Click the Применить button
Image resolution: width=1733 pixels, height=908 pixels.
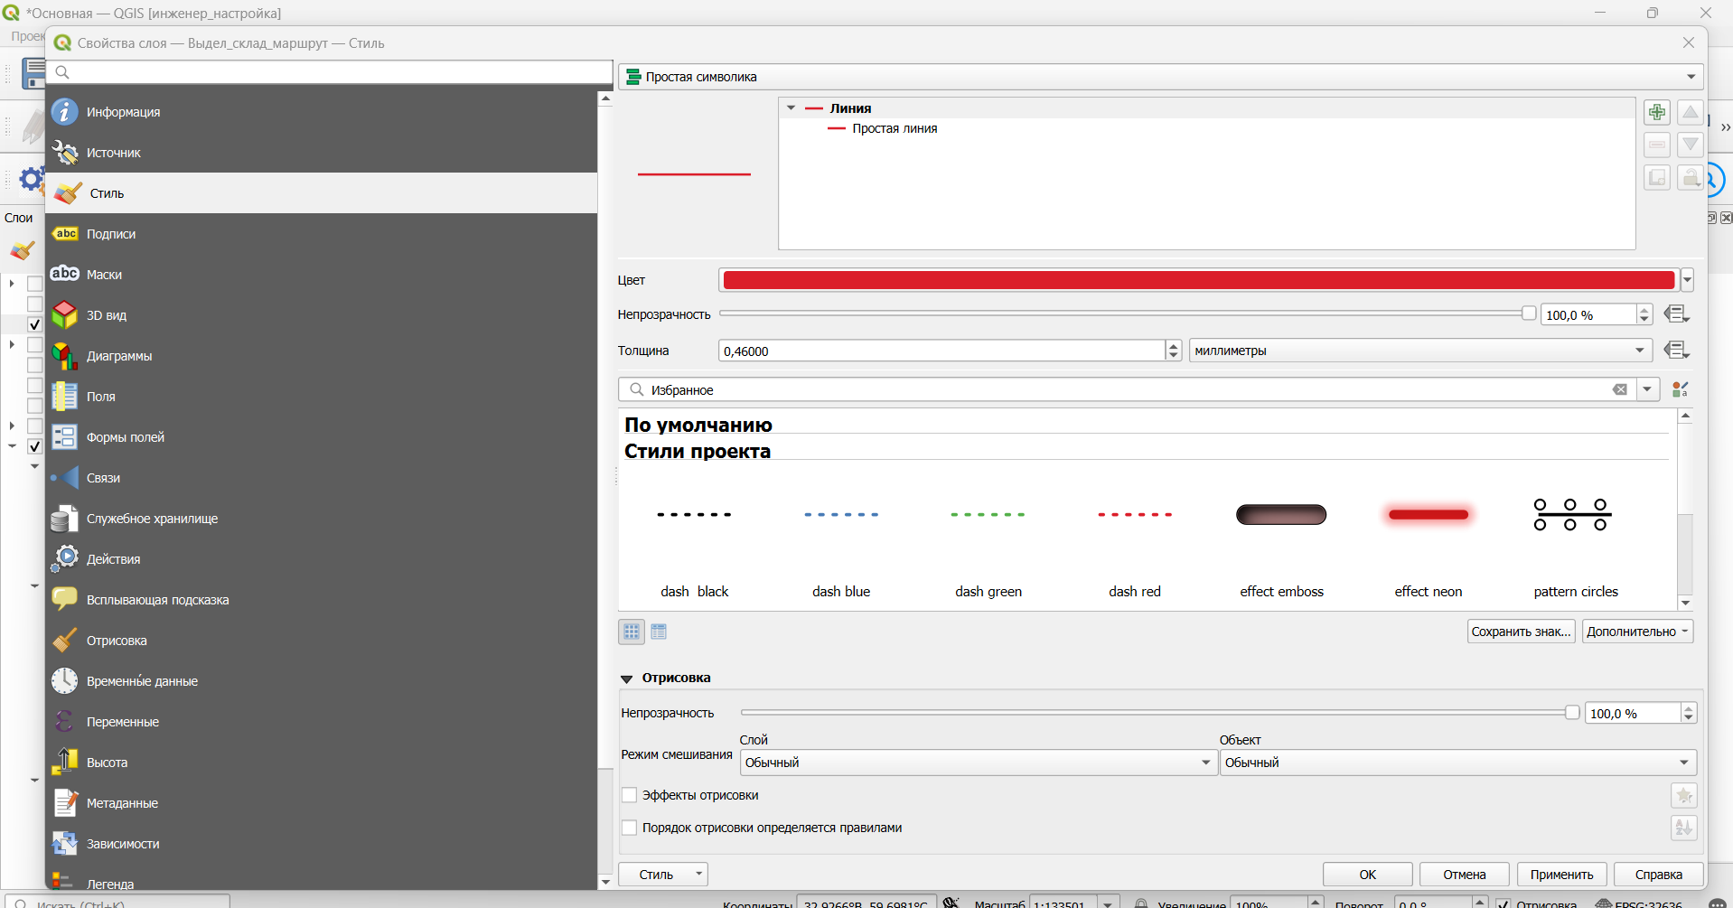coord(1561,875)
